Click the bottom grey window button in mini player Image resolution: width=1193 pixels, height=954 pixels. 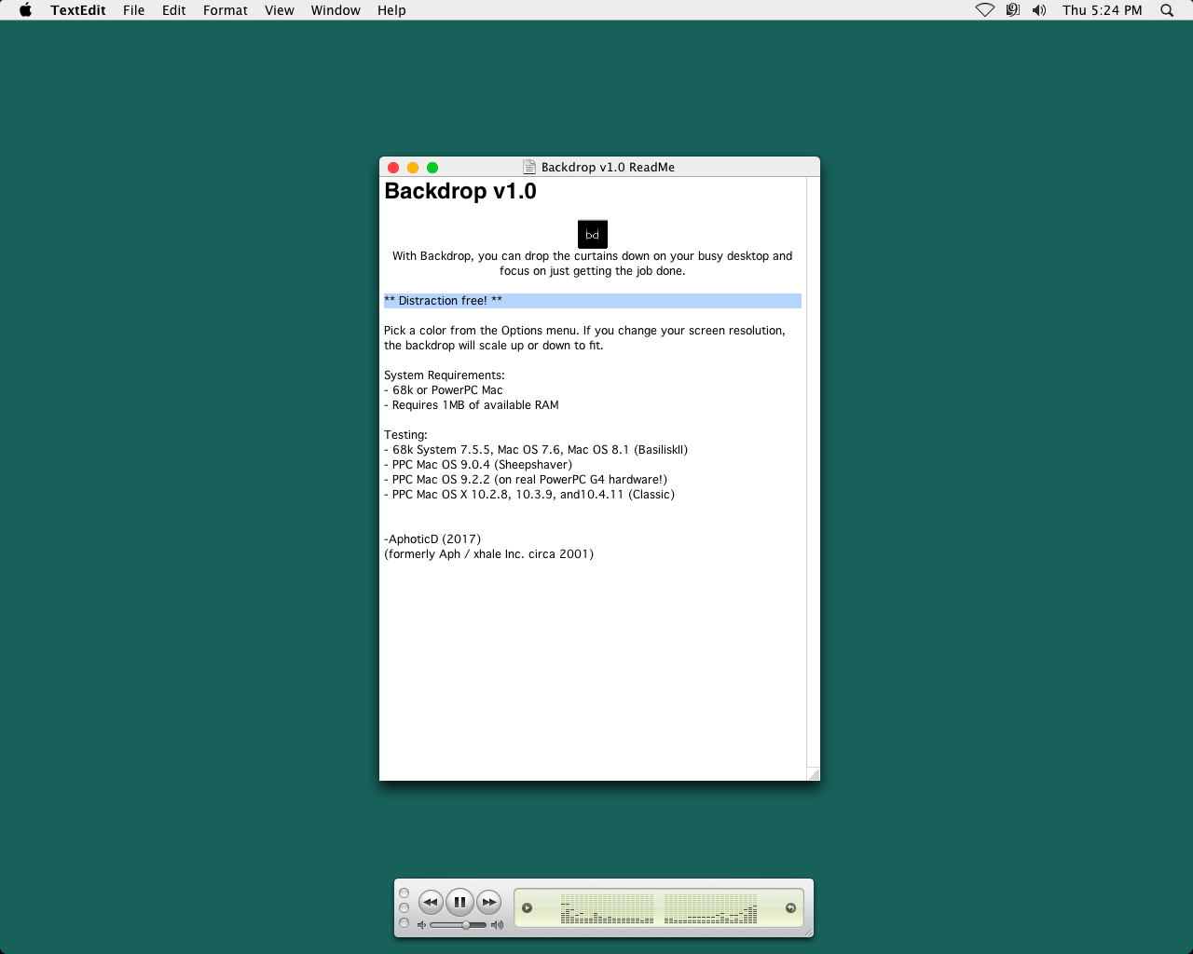(x=404, y=922)
